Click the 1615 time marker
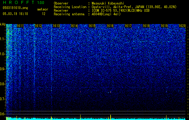Viewport: 189px width, 120px height. 92,26
